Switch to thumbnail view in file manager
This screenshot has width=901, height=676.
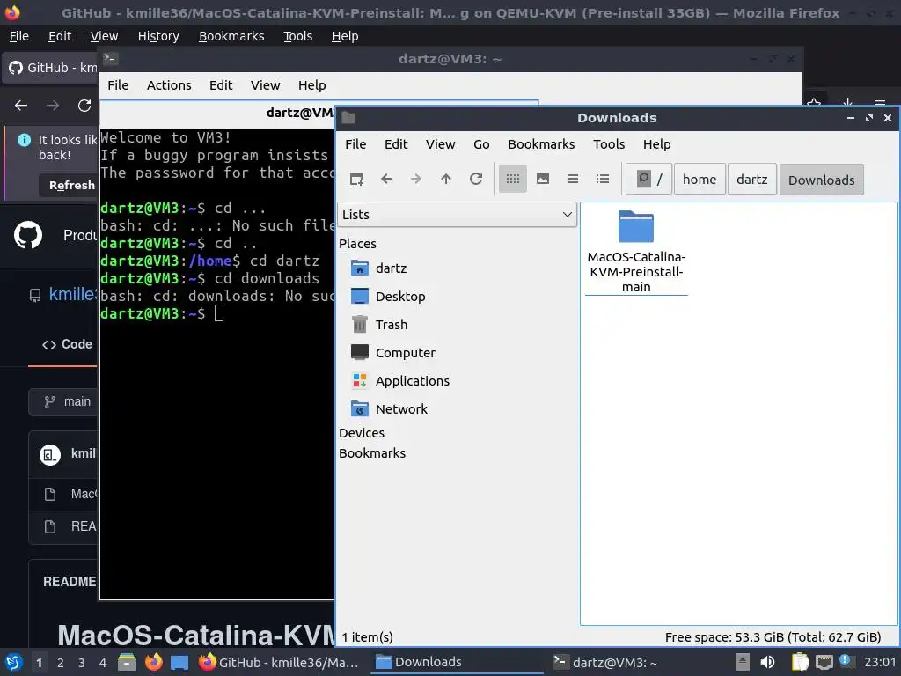(x=542, y=180)
